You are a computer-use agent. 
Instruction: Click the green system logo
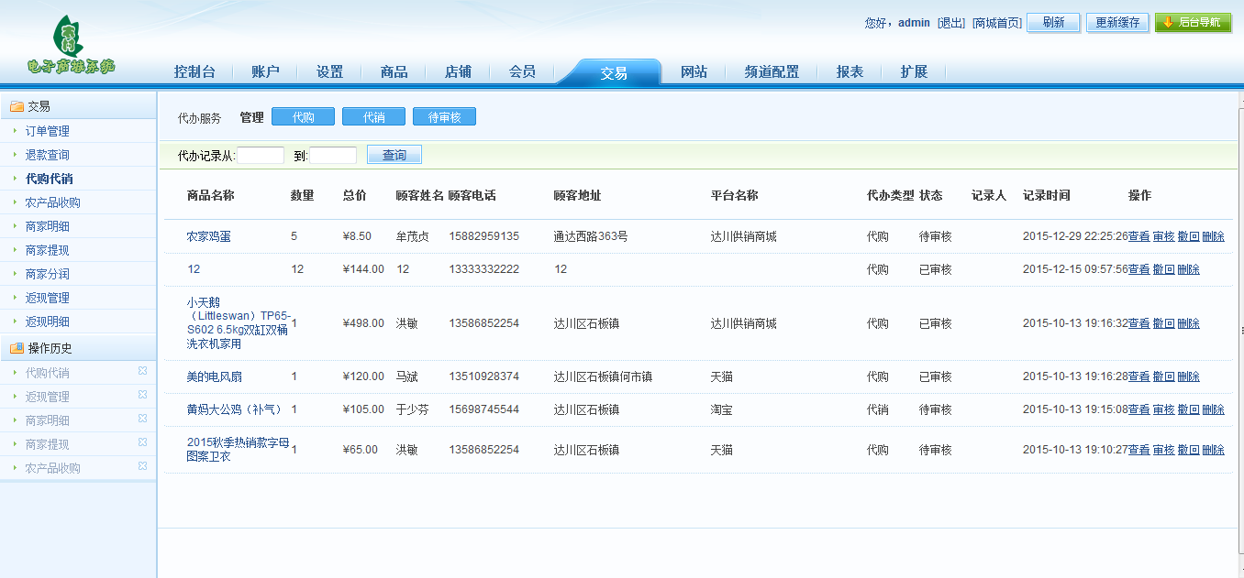tap(71, 45)
